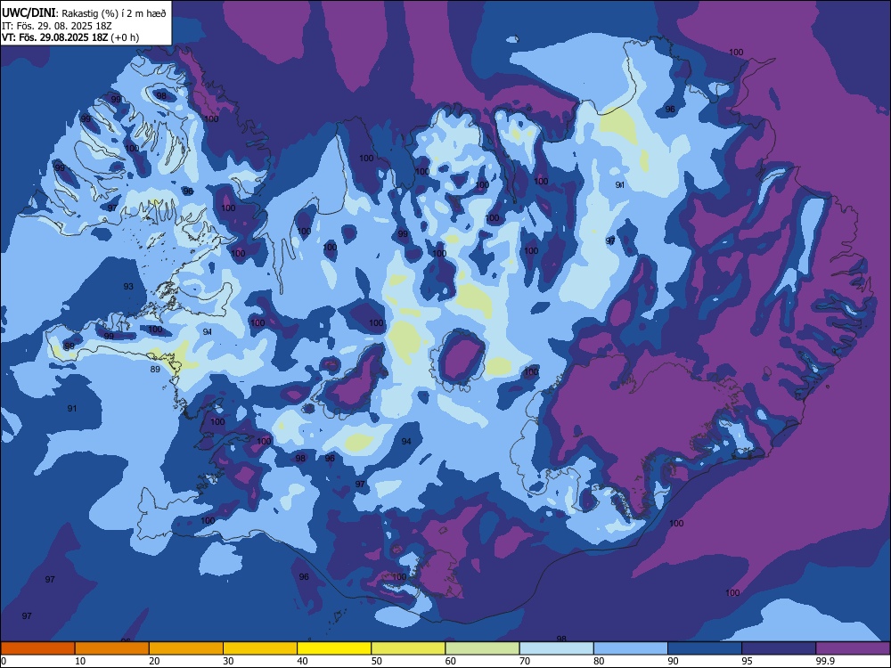Click the purple 99.9+ legend swatch
The width and height of the screenshot is (891, 668).
pos(854,648)
